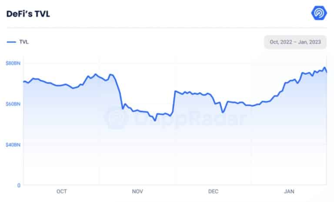Click the TVL legend text label
The image size is (334, 202).
(x=24, y=42)
